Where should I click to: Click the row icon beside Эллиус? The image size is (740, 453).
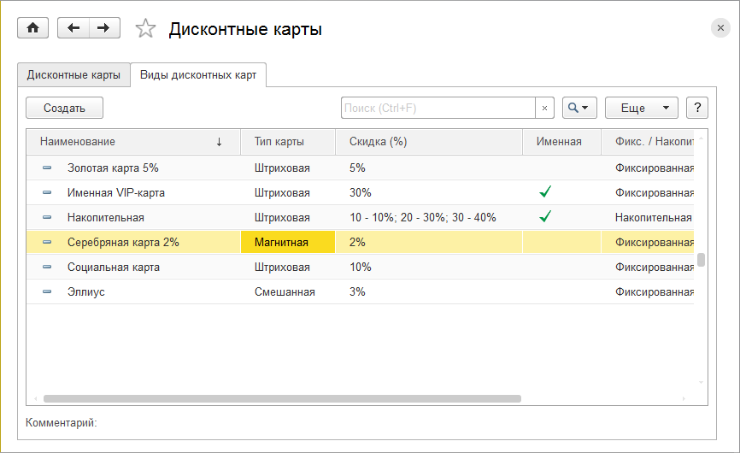pyautogui.click(x=47, y=292)
